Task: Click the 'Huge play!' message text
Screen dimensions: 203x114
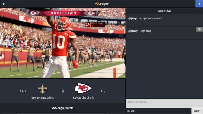Action: 145,31
